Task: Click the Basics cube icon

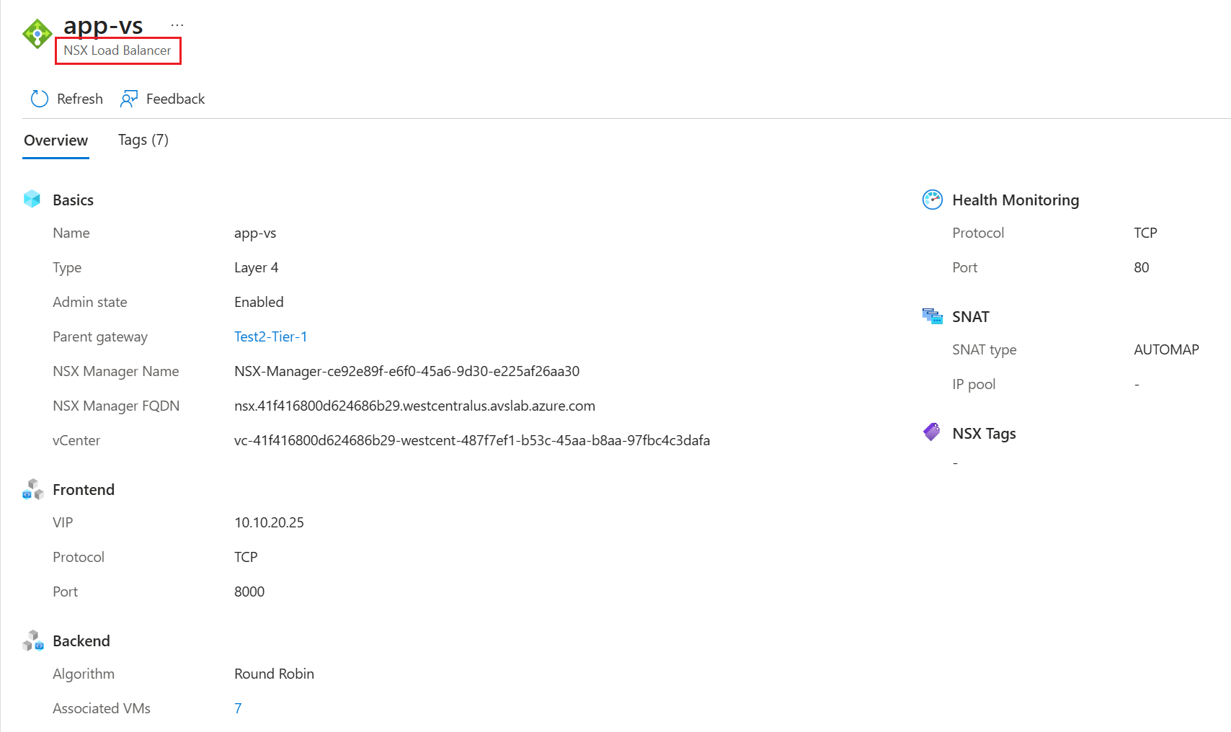Action: click(32, 199)
